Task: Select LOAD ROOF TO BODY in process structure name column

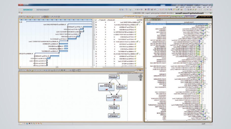Action: (x=160, y=100)
